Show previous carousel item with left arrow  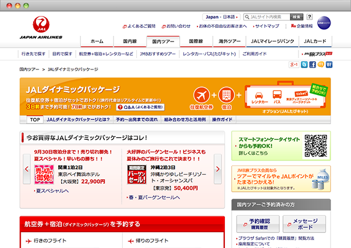coord(27,169)
